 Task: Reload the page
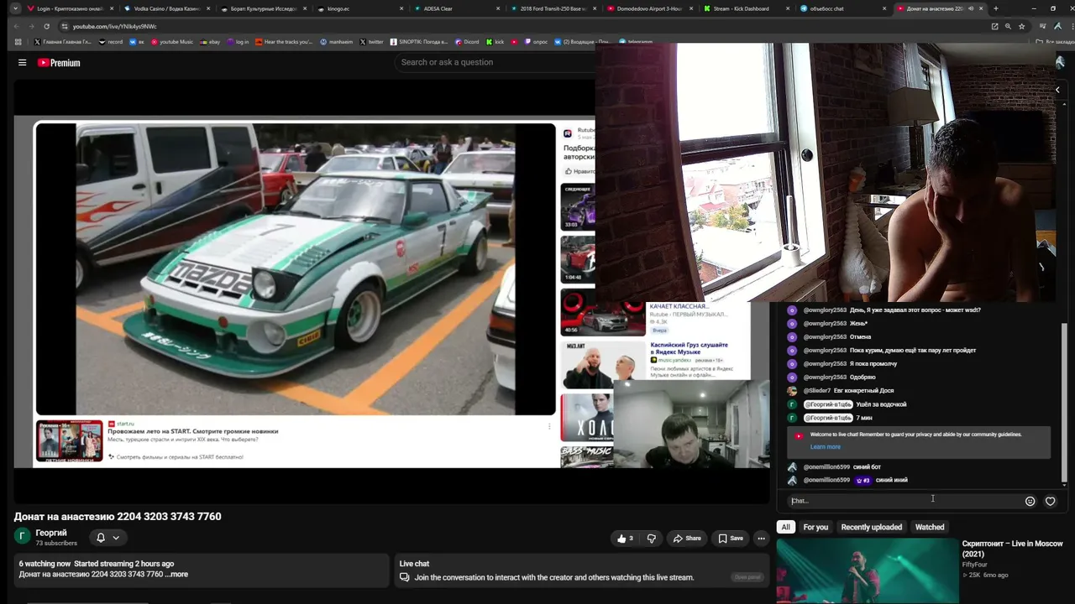[47, 26]
